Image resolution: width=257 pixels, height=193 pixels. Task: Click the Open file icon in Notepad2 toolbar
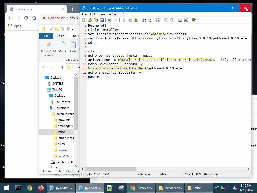[x=90, y=20]
